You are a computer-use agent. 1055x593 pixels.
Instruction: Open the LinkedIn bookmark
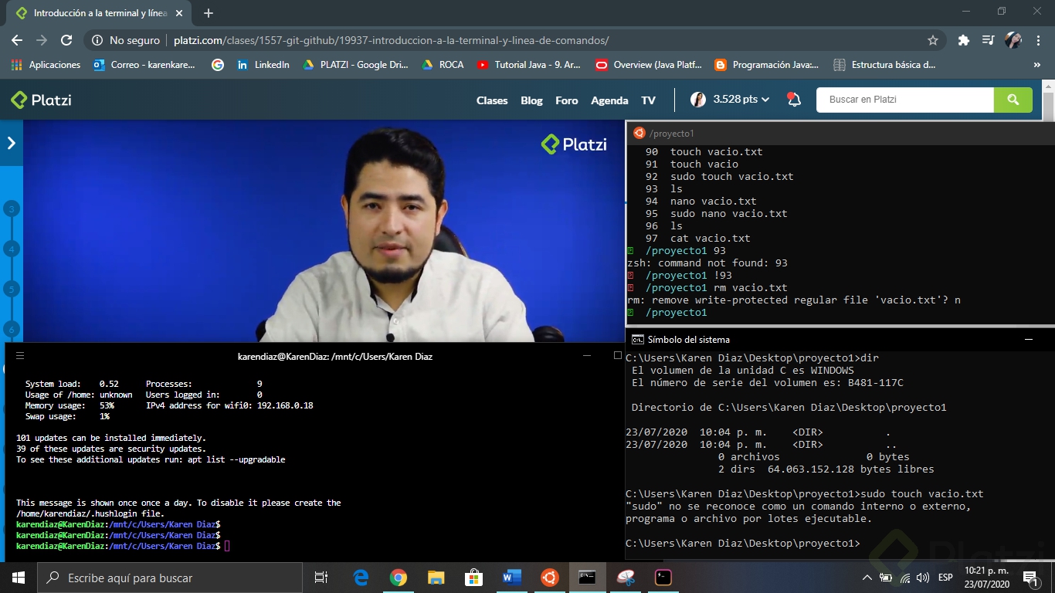coord(263,65)
